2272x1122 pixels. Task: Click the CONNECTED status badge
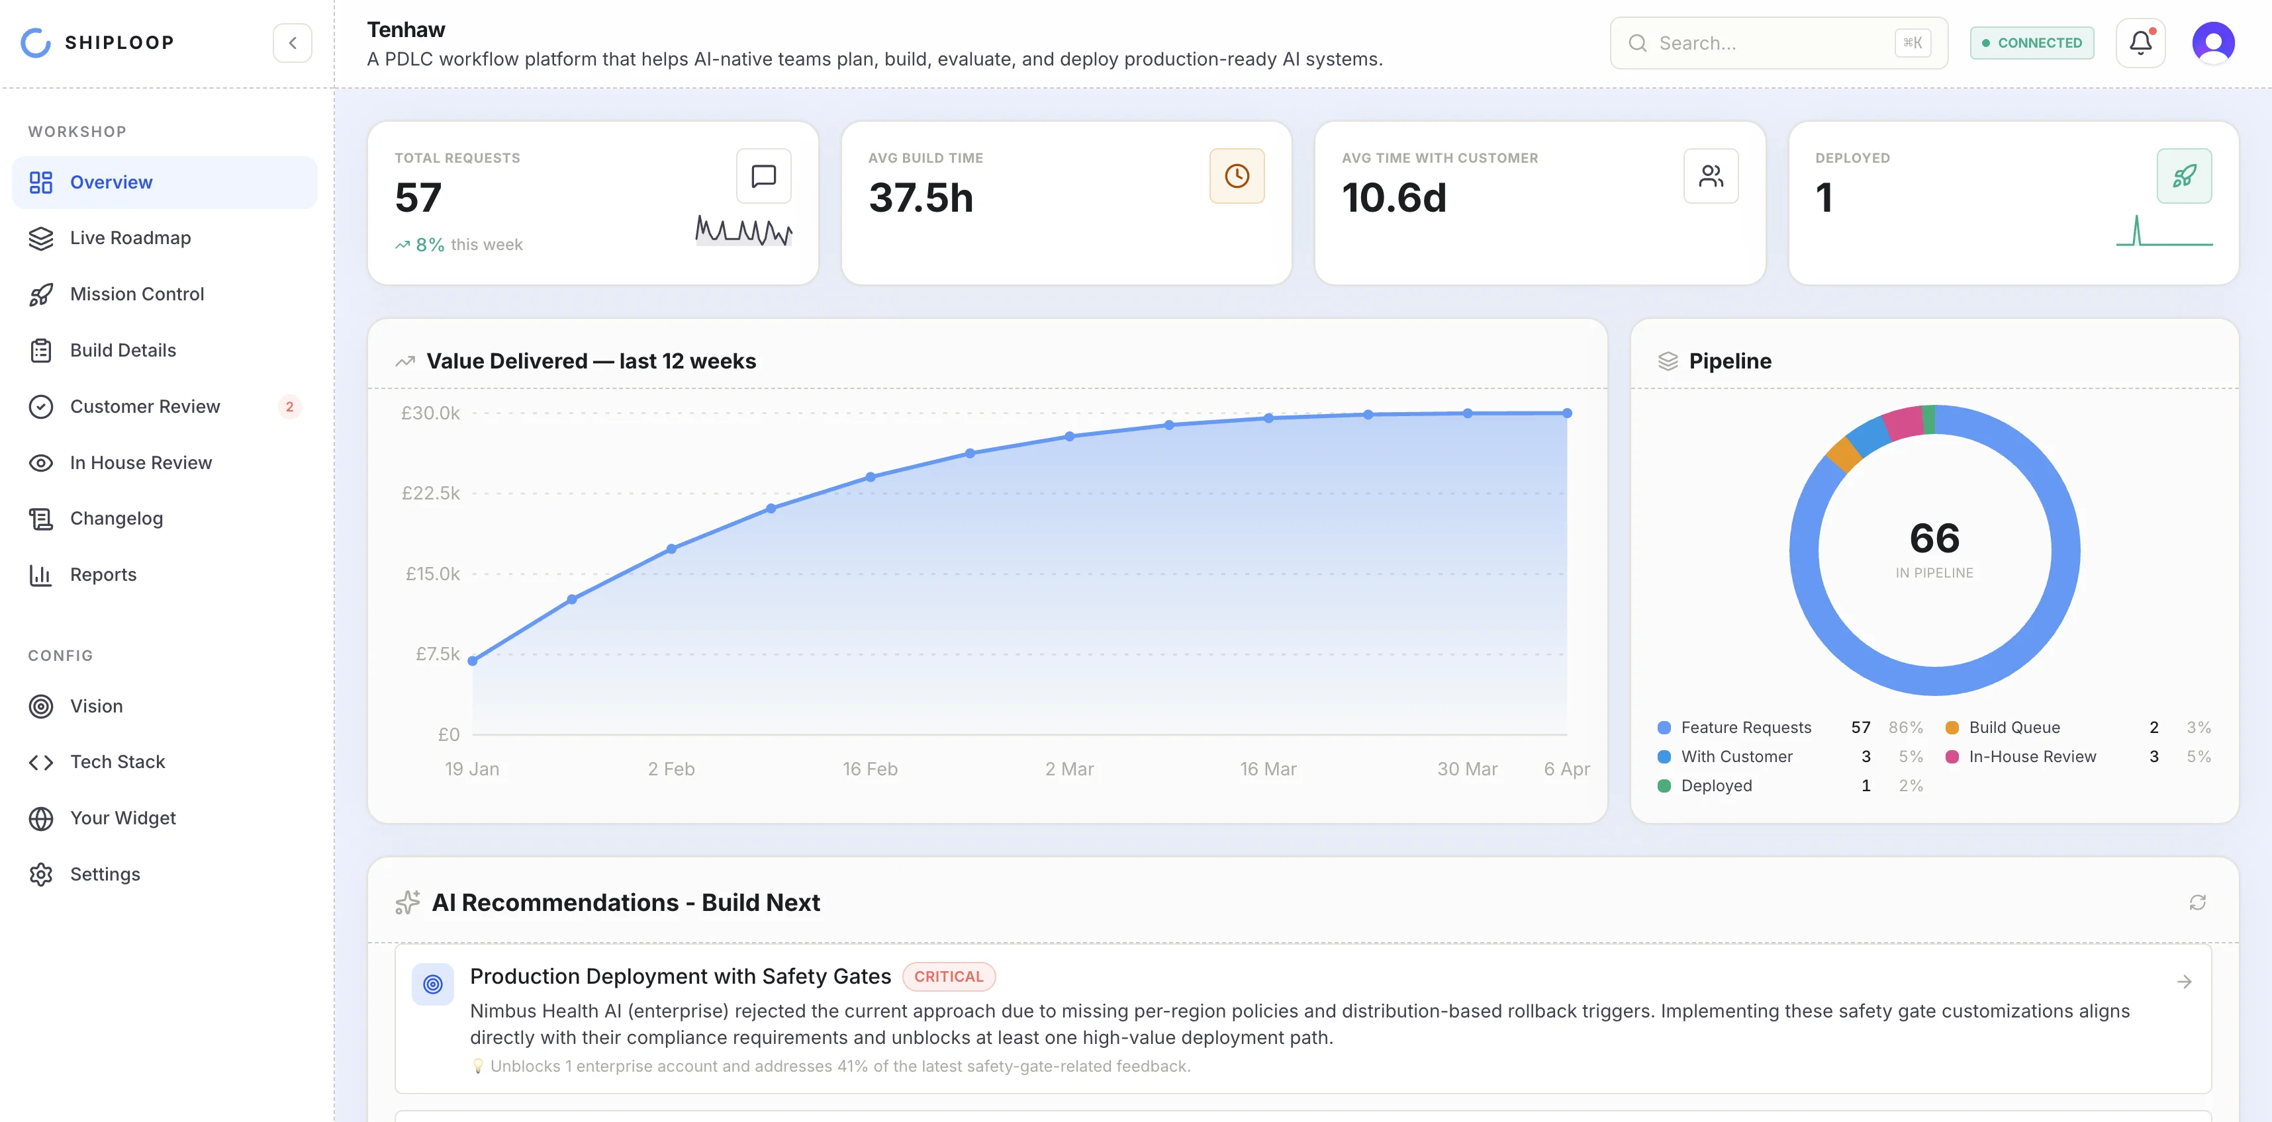coord(2032,42)
